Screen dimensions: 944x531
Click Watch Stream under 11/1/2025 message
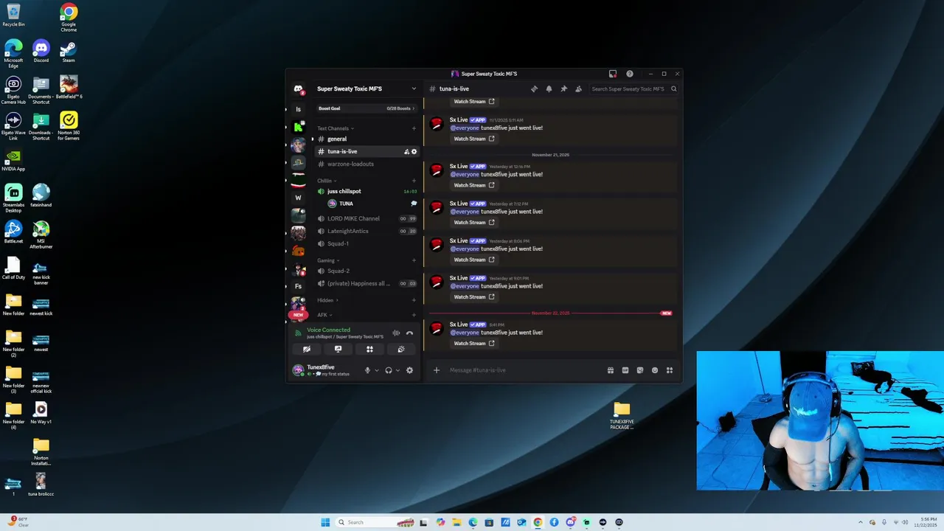(474, 139)
